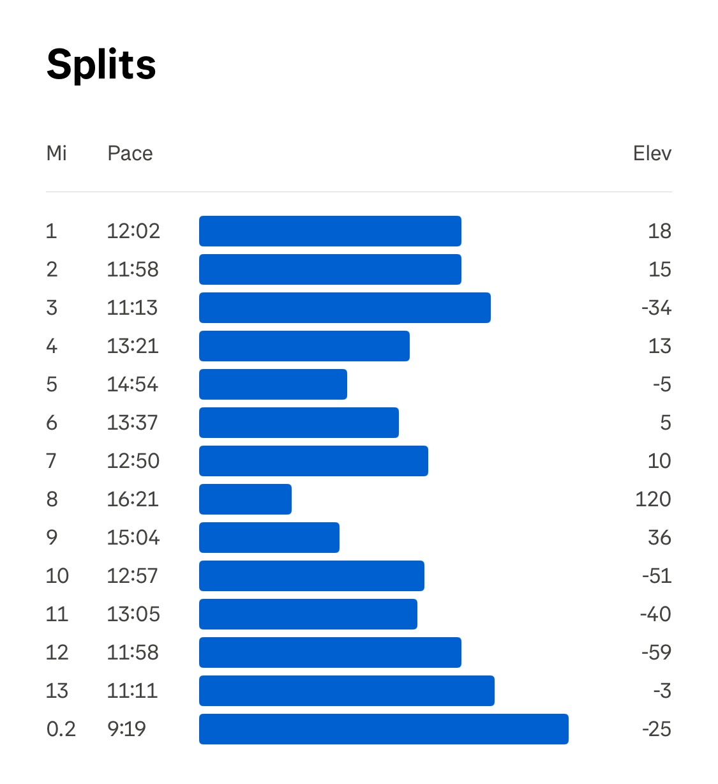718x784 pixels.
Task: Click the mile 6 row number
Action: pos(52,423)
